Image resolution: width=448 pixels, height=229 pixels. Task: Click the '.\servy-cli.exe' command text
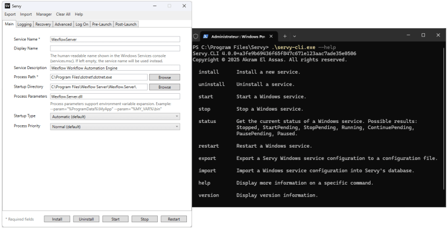(294, 47)
